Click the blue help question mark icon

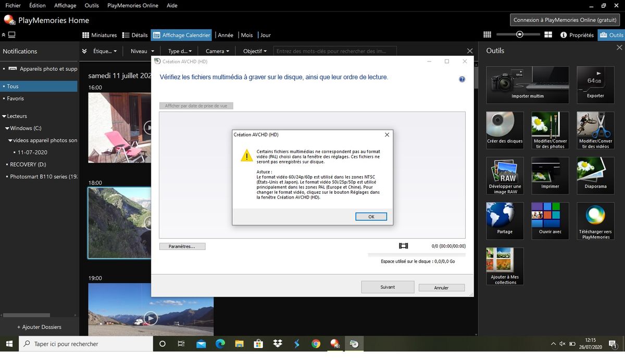click(461, 79)
